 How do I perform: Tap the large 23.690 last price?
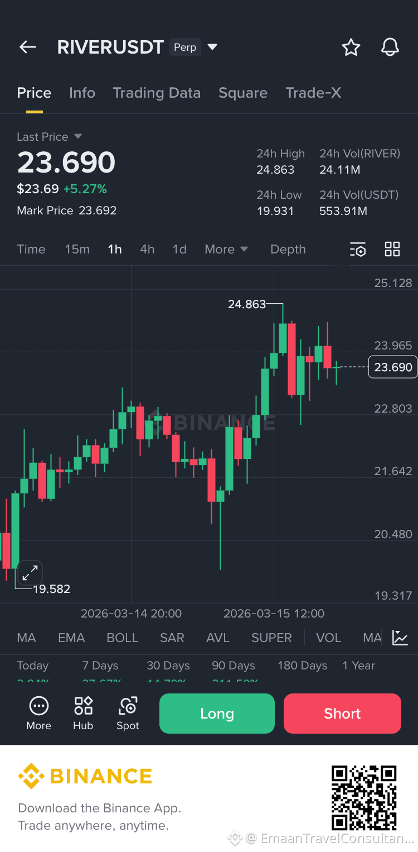click(66, 162)
